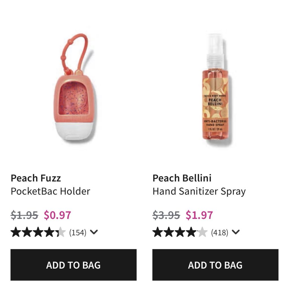This screenshot has width=289, height=285.
Task: Click the $1.97 sale price
Action: coord(199,215)
